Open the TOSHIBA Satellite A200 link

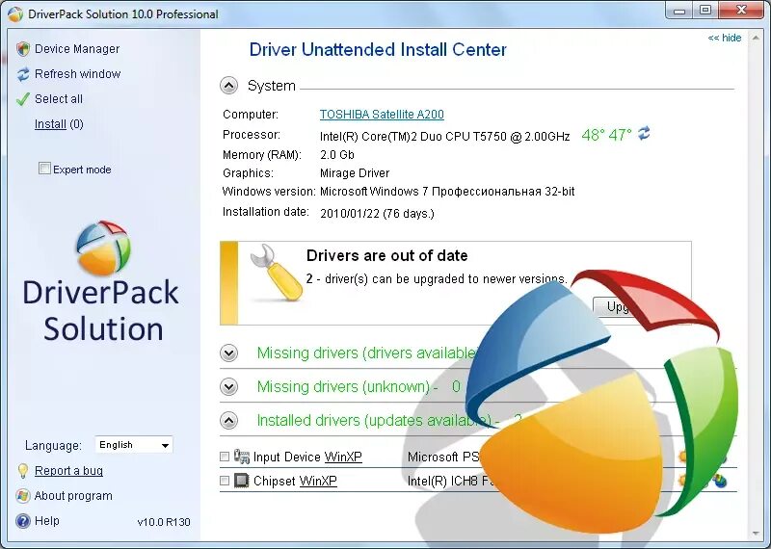tap(382, 114)
